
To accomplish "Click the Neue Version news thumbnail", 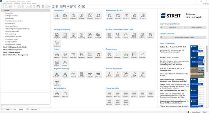I will [x=197, y=51].
